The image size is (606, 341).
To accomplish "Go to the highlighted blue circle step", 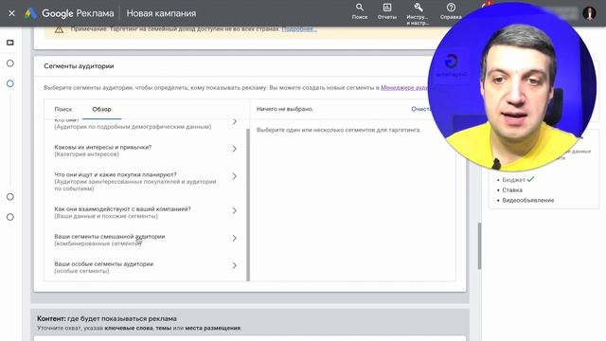I will click(x=10, y=83).
